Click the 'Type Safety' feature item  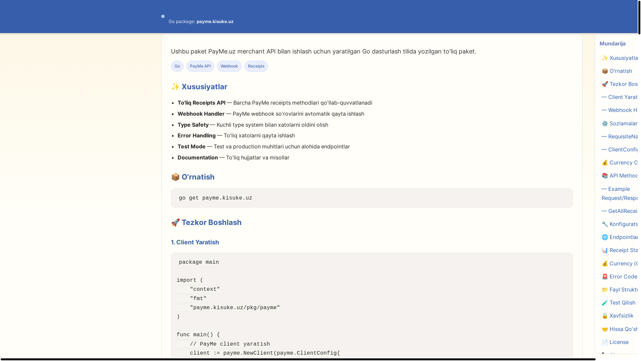coord(253,125)
